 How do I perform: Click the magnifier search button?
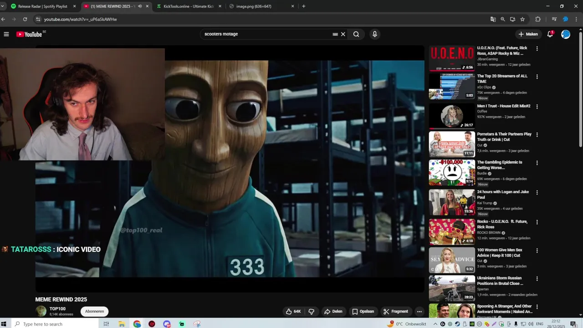[356, 34]
